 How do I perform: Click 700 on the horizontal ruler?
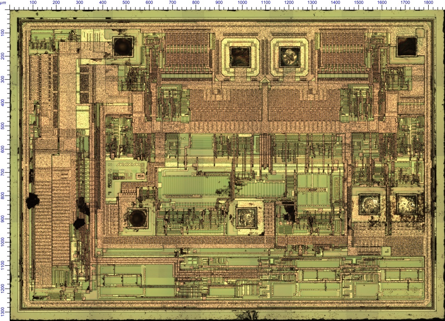tap(172, 2)
